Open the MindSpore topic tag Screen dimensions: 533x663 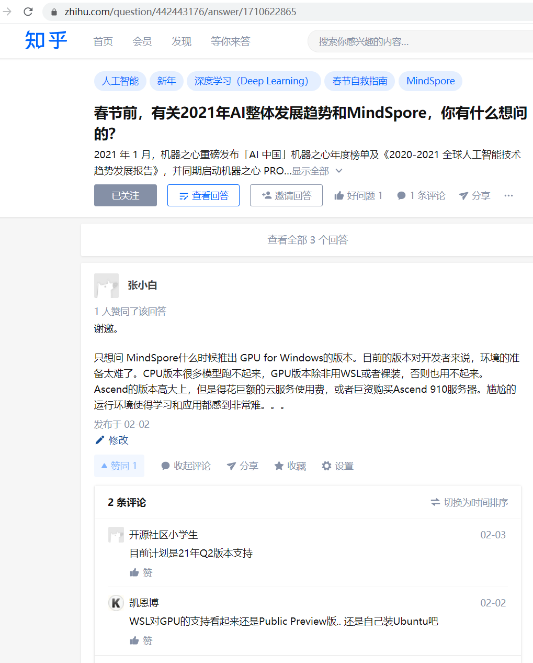coord(430,81)
